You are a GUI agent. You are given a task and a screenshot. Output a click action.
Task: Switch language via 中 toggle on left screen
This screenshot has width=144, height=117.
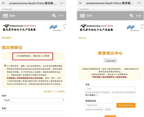61,16
